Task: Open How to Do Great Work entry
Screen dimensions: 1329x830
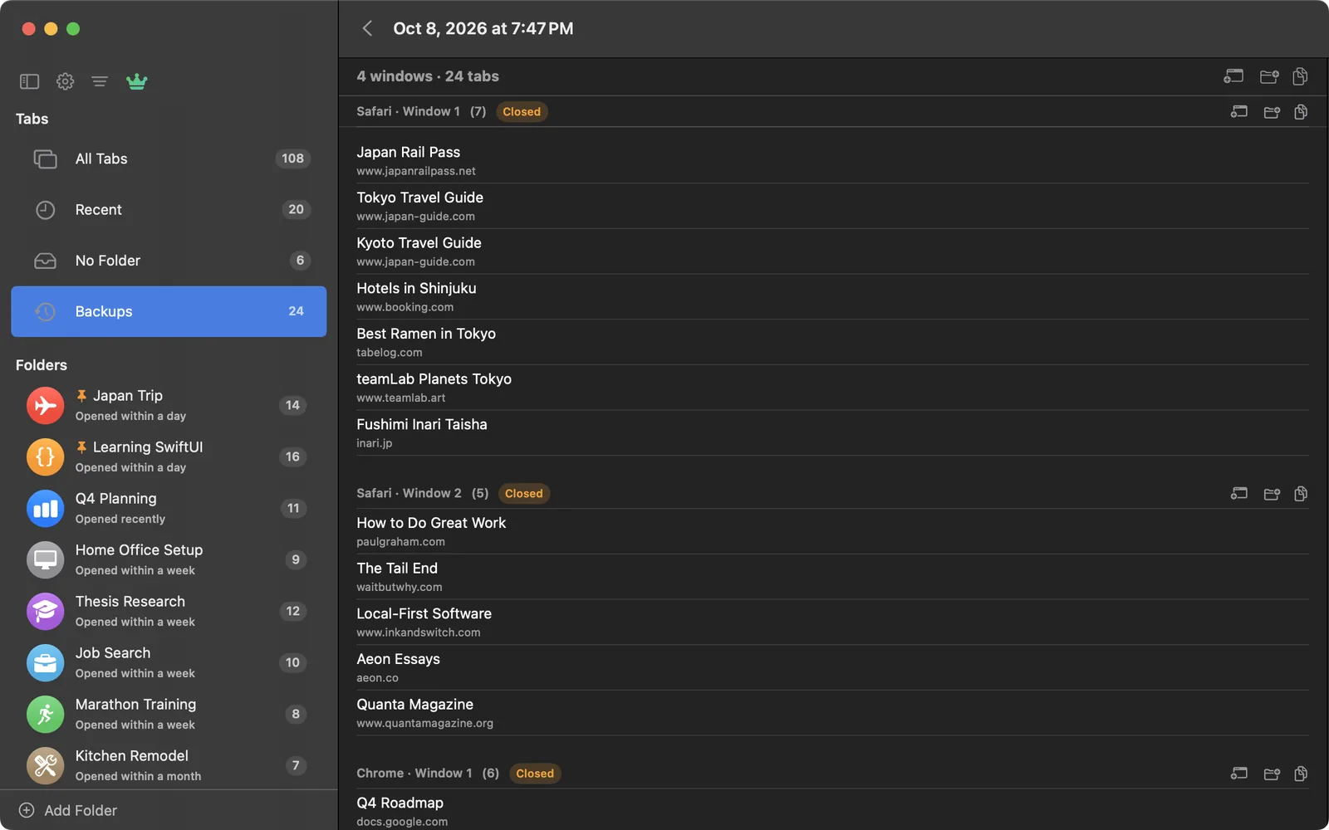Action: (x=832, y=531)
